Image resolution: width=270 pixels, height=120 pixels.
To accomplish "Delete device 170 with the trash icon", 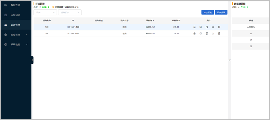I will (219, 27).
